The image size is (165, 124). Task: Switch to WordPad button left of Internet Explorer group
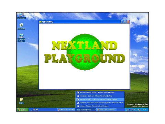[x=66, y=110]
